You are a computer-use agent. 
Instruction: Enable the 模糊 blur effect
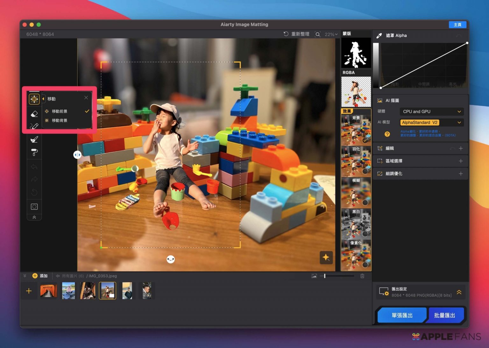[x=365, y=202]
